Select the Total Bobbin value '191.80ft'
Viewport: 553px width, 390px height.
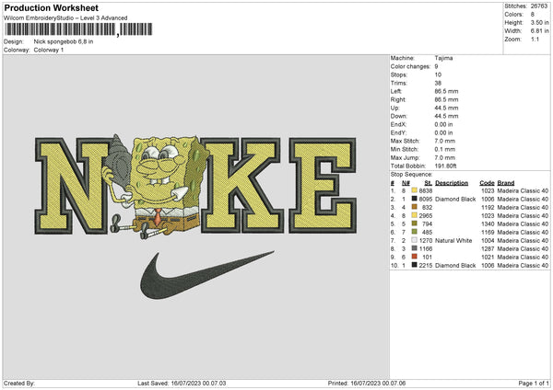446,166
